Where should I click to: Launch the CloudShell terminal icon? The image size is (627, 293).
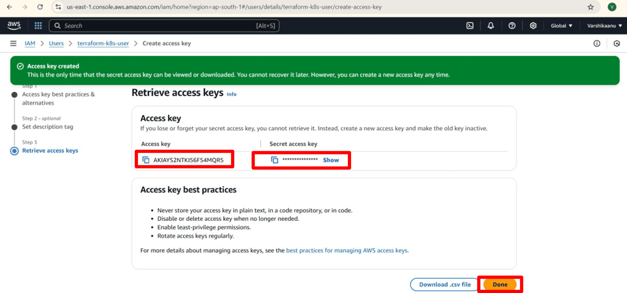click(470, 26)
